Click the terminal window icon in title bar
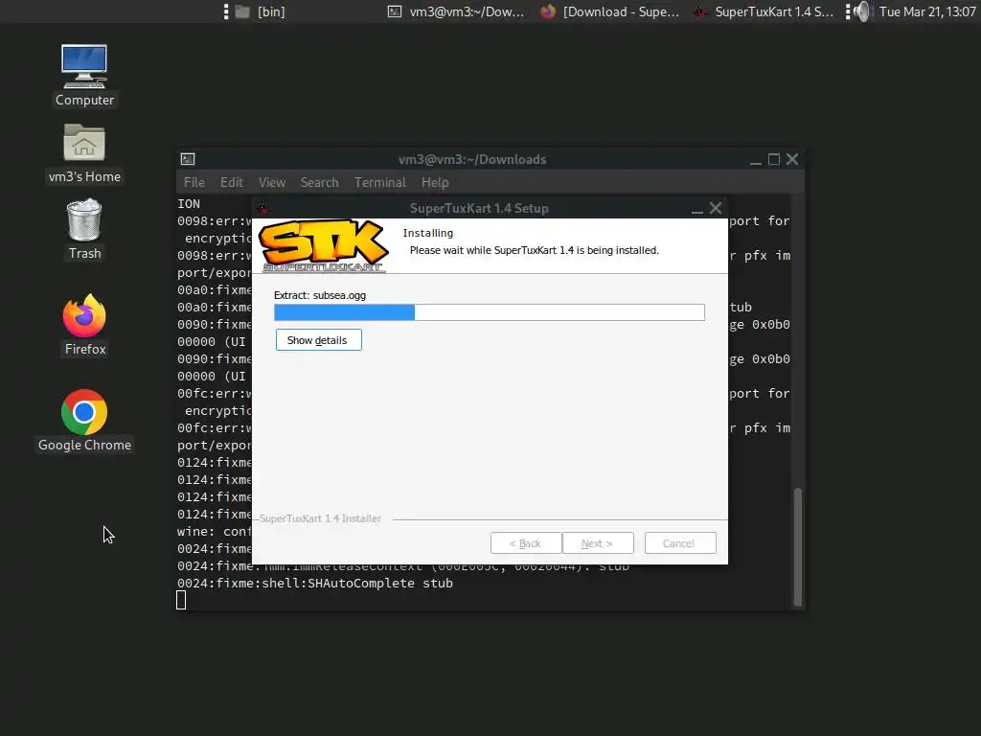The image size is (981, 736). tap(188, 159)
